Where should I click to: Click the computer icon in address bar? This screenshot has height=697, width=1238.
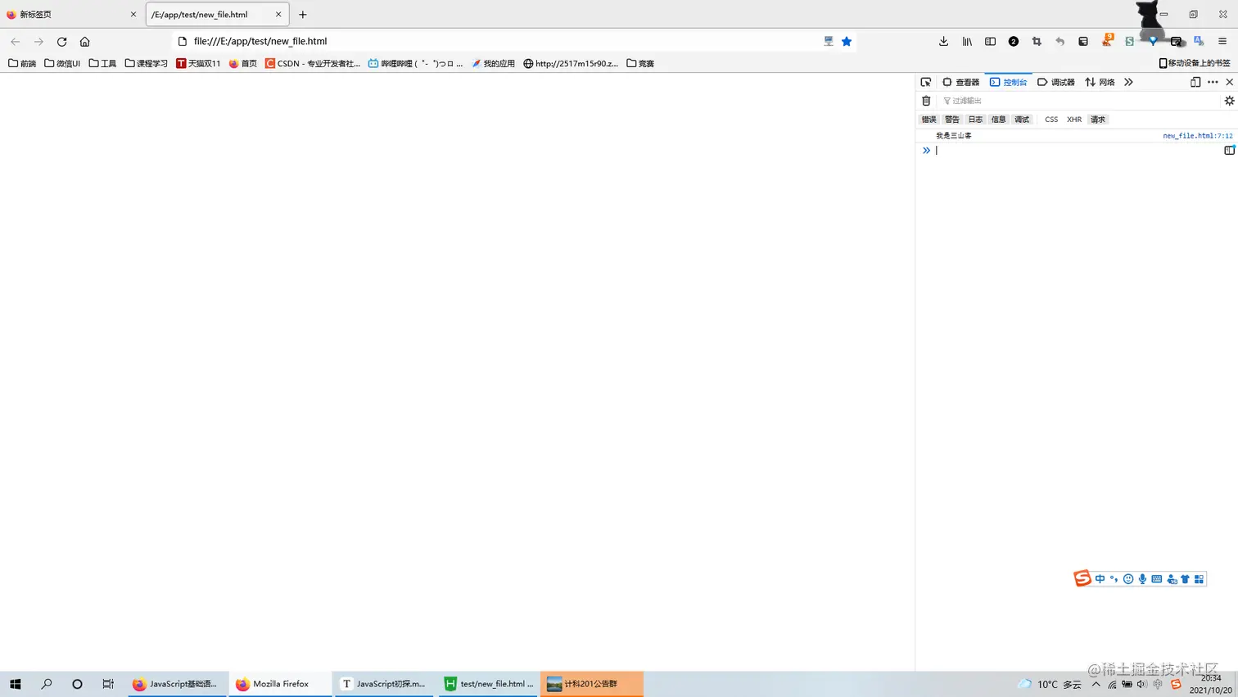829,41
